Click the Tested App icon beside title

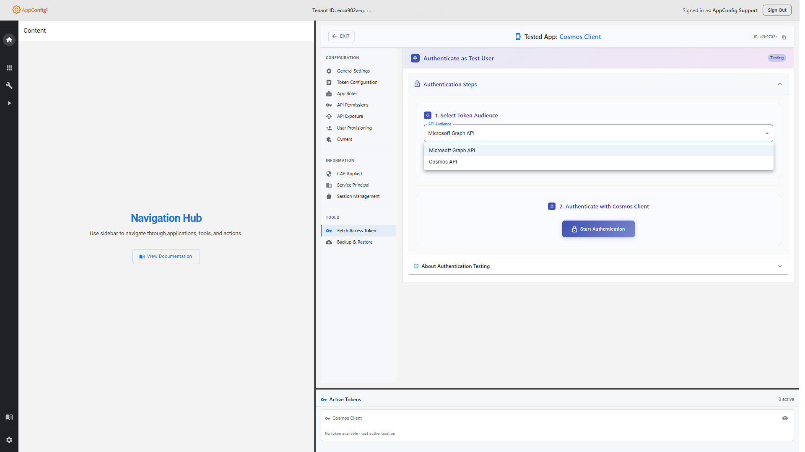(519, 37)
